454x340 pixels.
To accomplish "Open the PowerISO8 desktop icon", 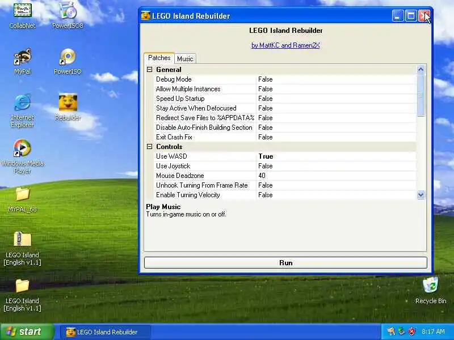I will 68,10.
